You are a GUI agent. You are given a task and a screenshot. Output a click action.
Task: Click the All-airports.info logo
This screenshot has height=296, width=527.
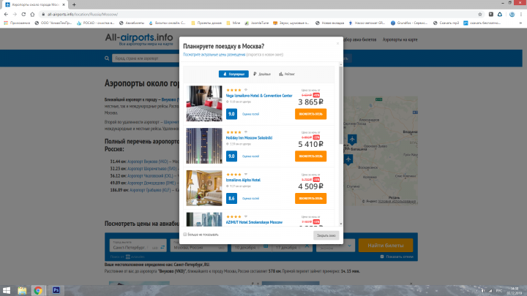[139, 39]
